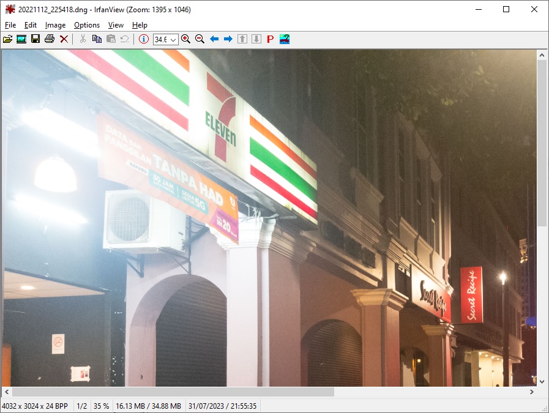Go to previous page with up arrow icon

coord(242,39)
